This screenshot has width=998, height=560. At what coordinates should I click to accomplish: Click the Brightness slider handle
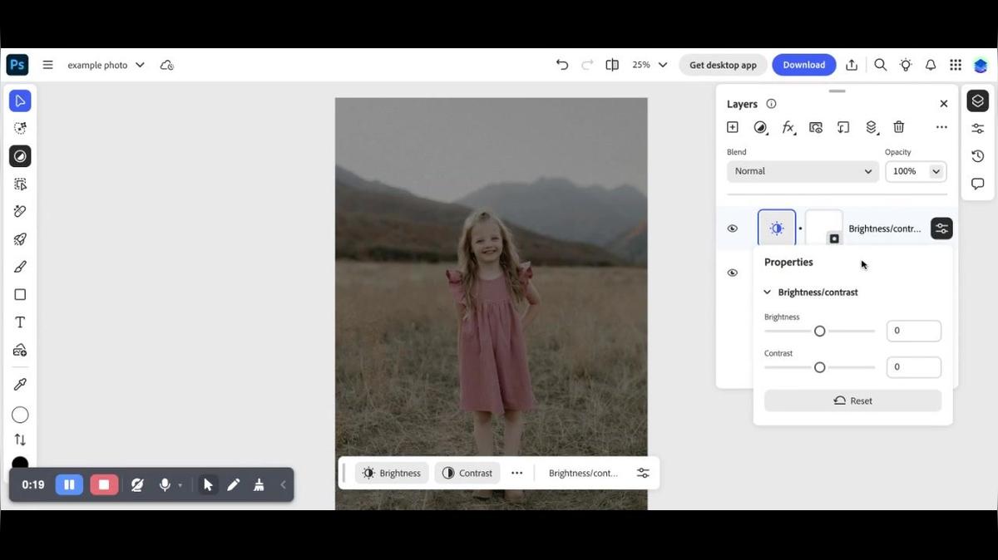point(819,331)
